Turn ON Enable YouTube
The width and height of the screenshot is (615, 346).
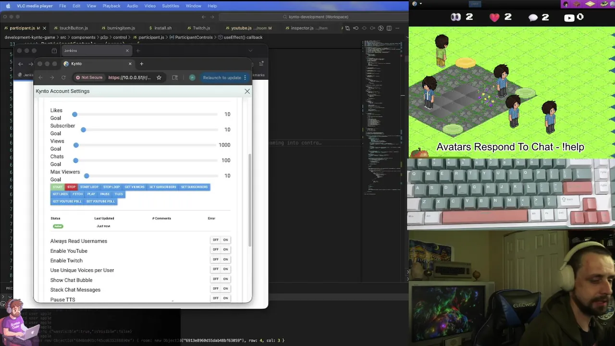[225, 249]
